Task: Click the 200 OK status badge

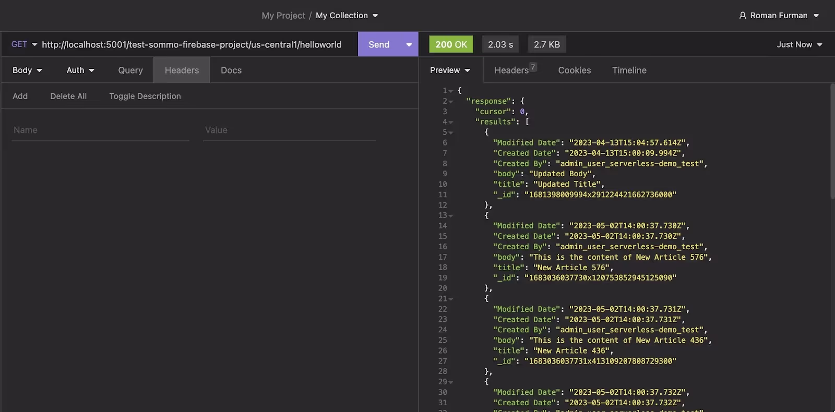Action: point(451,44)
